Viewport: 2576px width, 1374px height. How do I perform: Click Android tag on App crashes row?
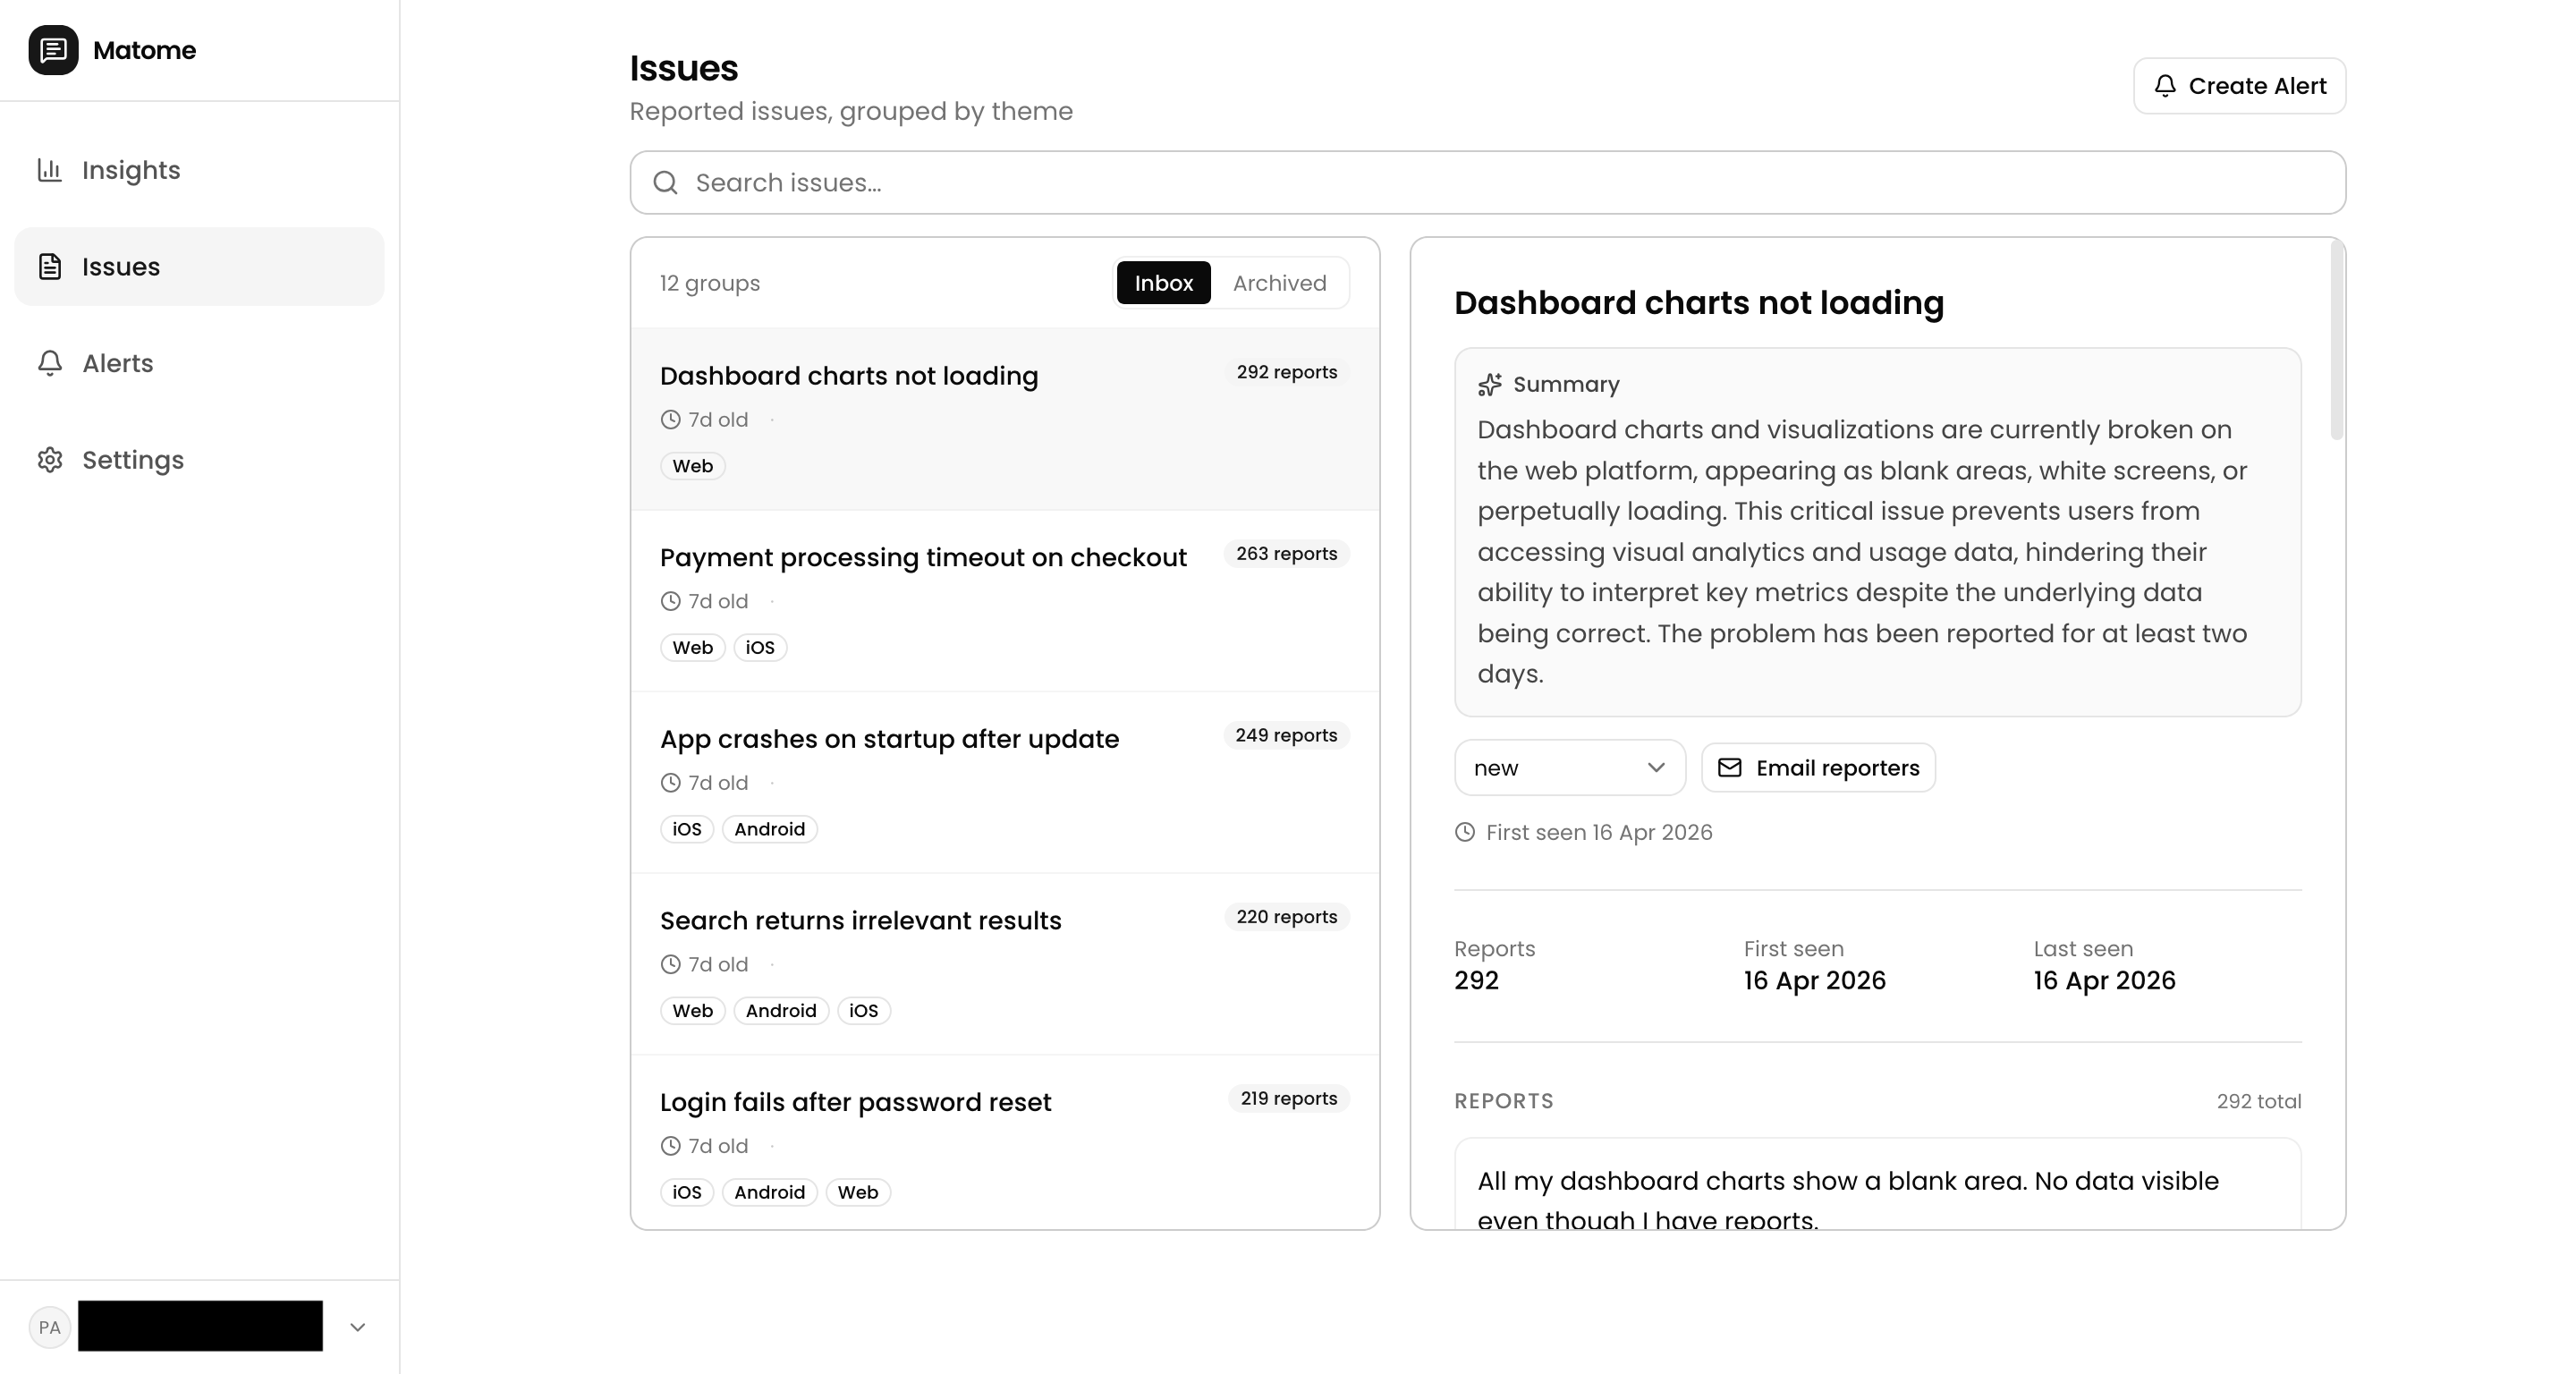coord(769,829)
